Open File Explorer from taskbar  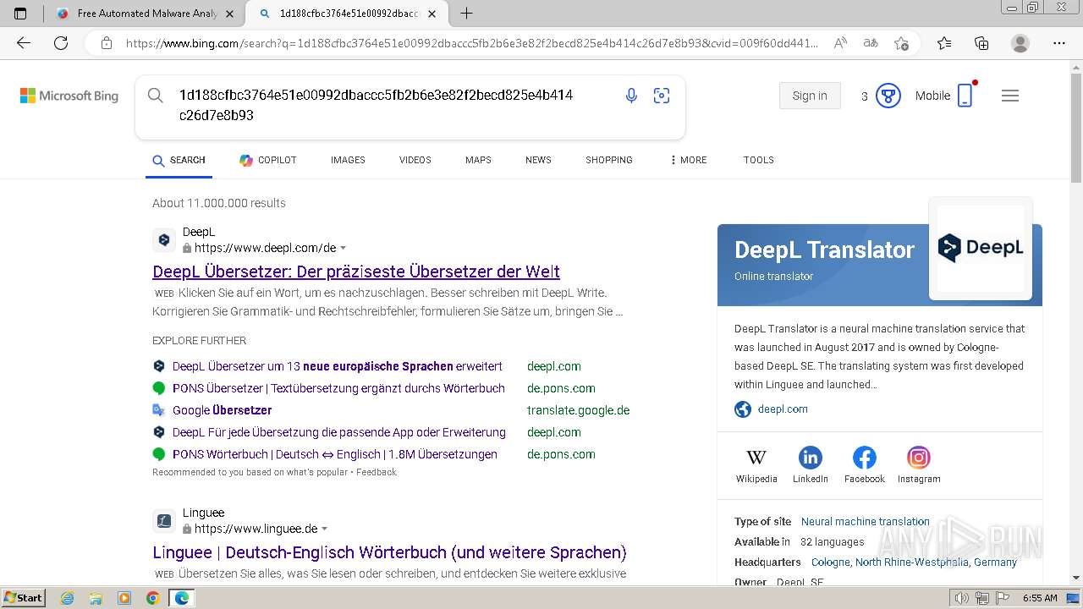(x=96, y=598)
